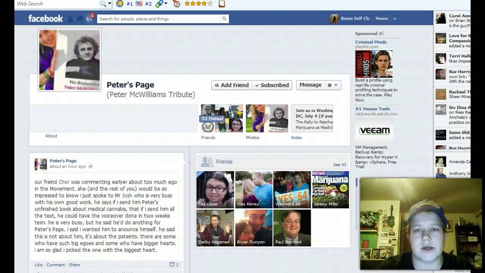Click the Add Friend button

pos(232,85)
